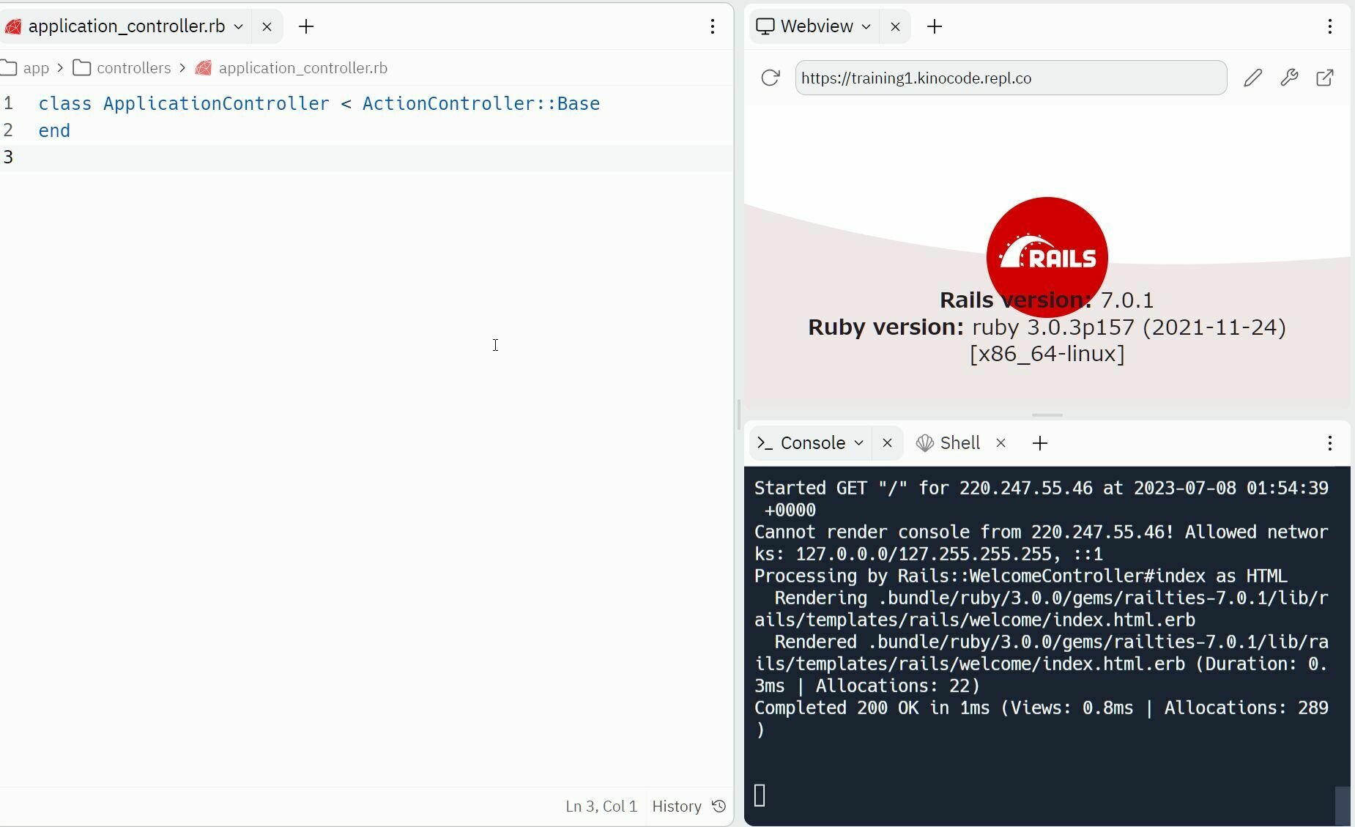This screenshot has width=1355, height=827.
Task: Click the drag handle between webview and console
Action: click(1047, 415)
